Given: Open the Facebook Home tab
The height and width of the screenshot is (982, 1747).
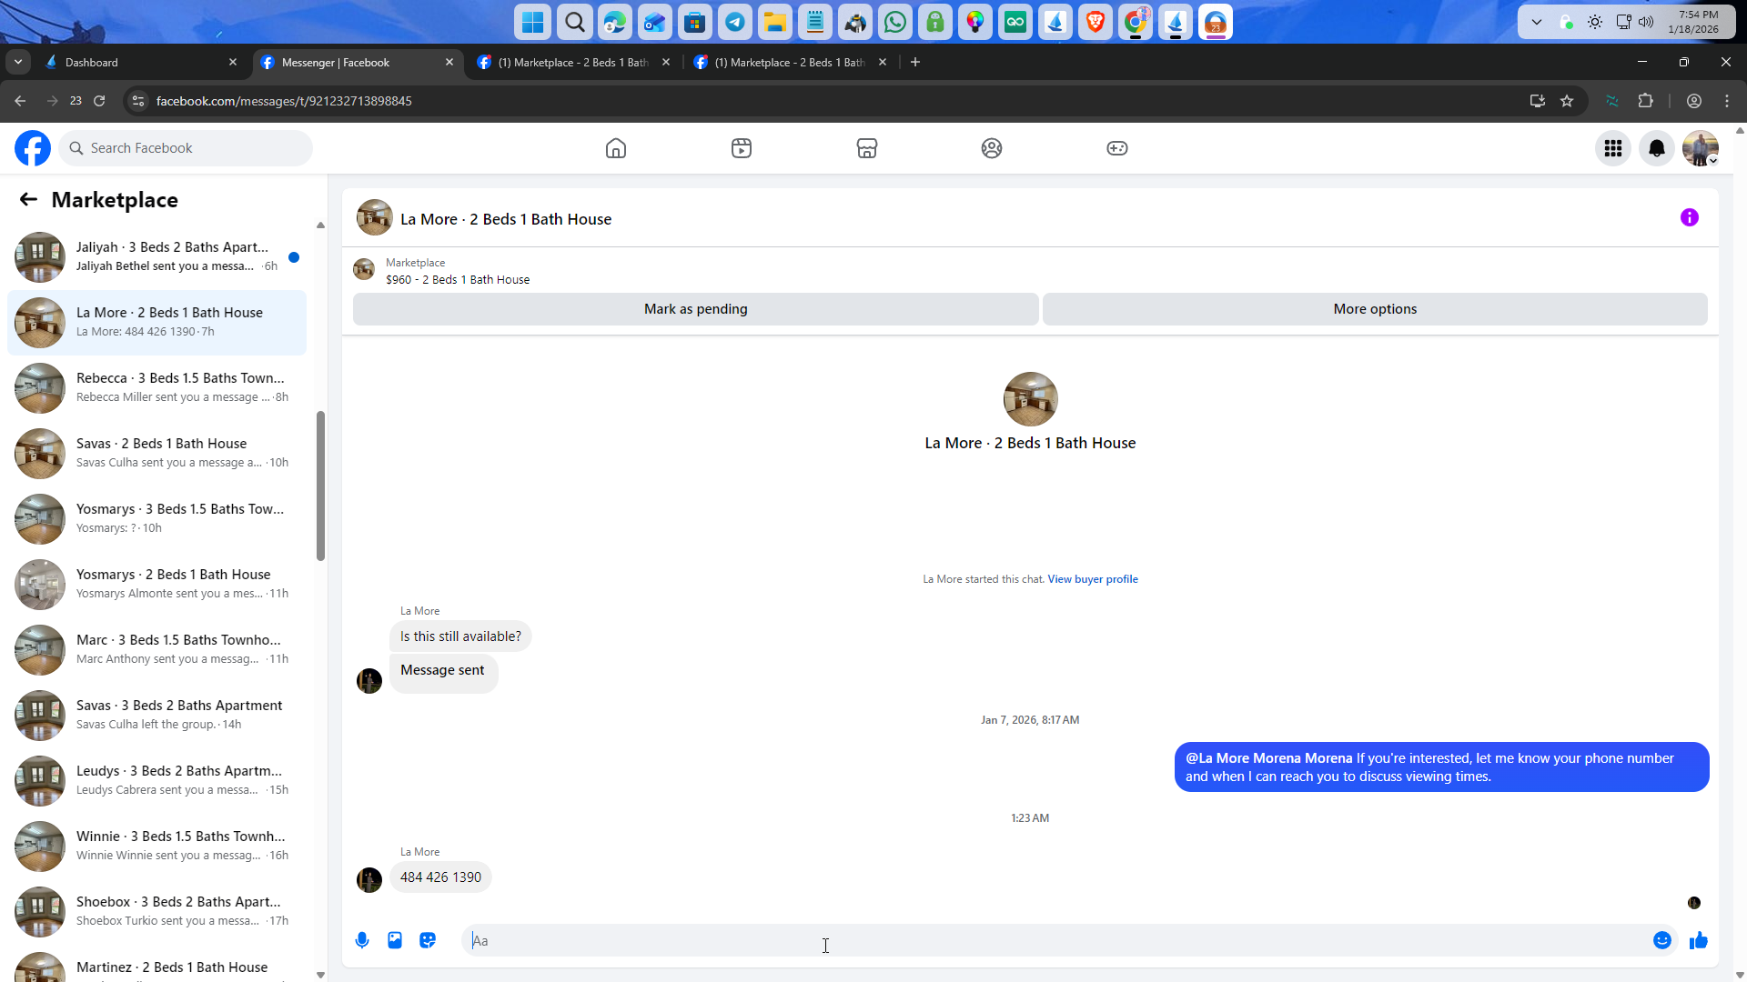Looking at the screenshot, I should point(616,148).
